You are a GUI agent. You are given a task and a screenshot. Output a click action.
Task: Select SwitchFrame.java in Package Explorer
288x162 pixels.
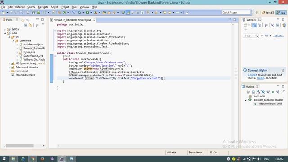33,56
